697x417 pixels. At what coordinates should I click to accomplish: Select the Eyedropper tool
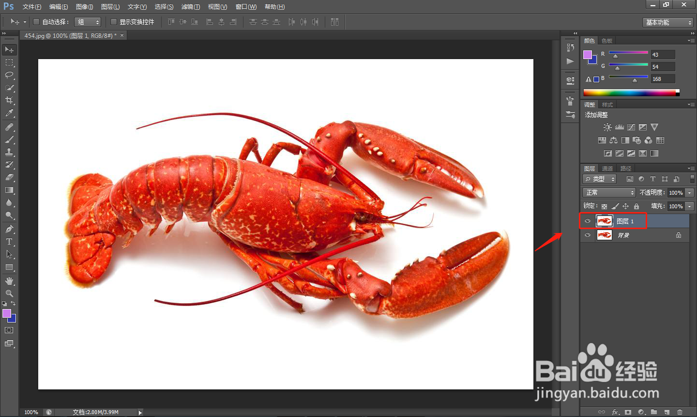click(x=9, y=113)
